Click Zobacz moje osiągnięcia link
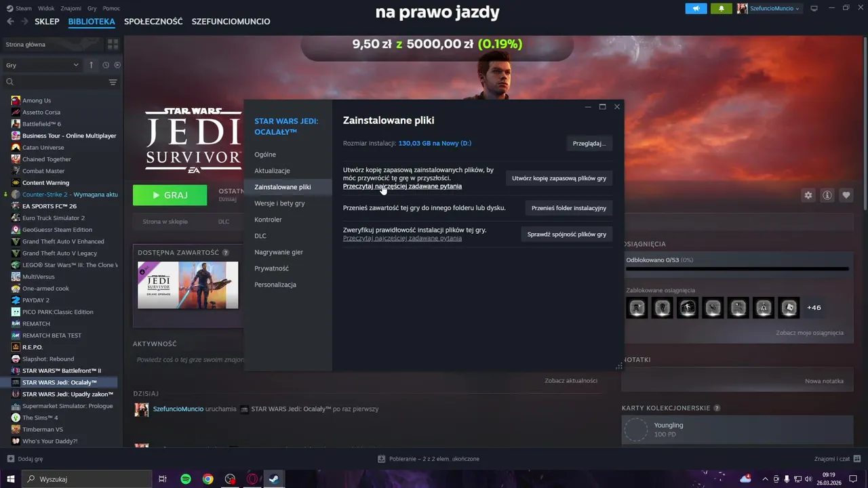 tap(810, 333)
